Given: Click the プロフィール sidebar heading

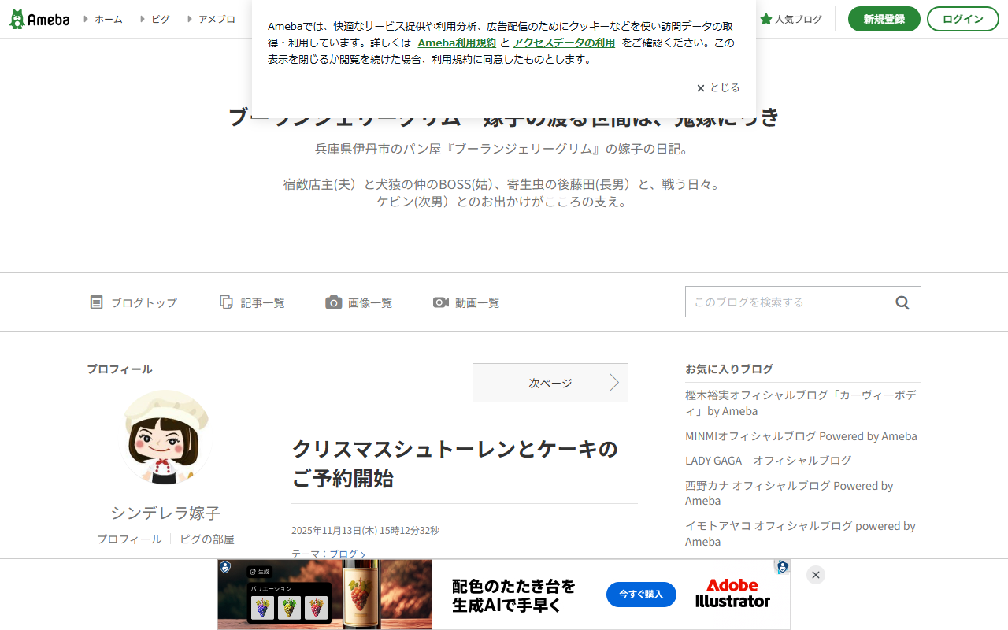Looking at the screenshot, I should 120,369.
